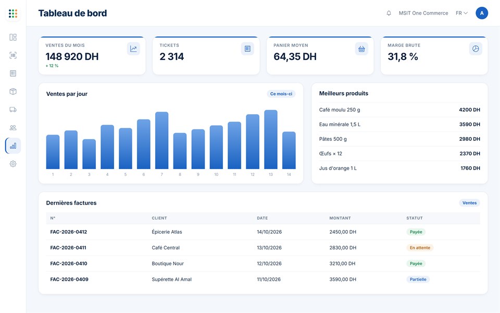Click the 4200 DH amount
Screen dimensions: 500x313
click(x=469, y=110)
